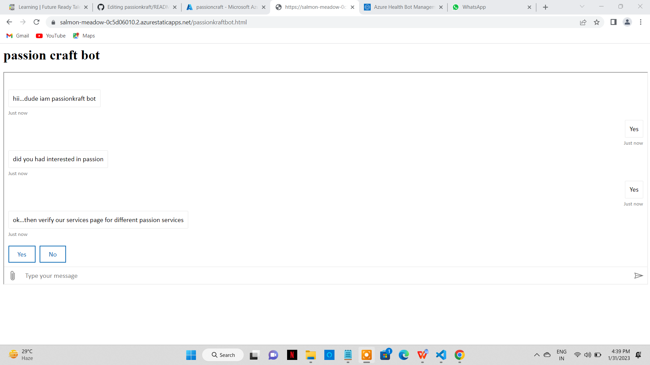Open Netflix app in taskbar
The height and width of the screenshot is (365, 650).
point(292,355)
